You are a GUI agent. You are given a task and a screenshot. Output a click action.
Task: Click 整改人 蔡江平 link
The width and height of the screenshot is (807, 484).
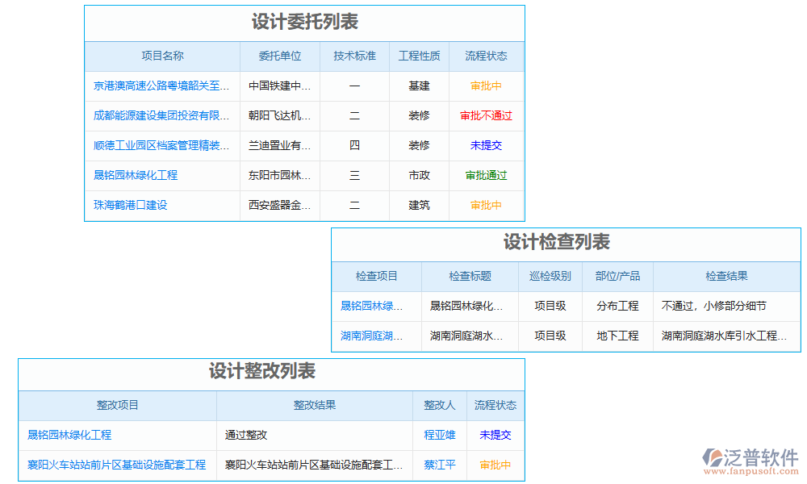pyautogui.click(x=440, y=465)
